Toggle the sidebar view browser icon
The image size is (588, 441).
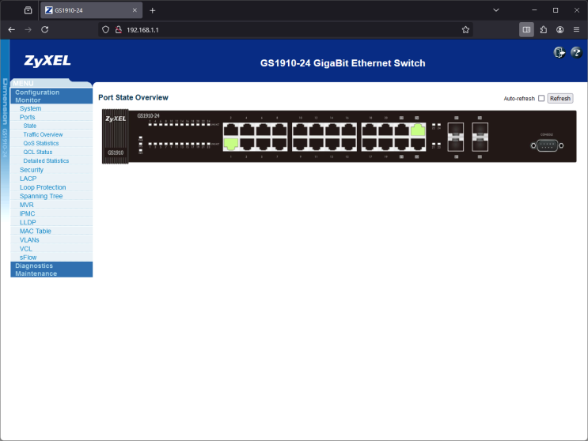pyautogui.click(x=526, y=30)
